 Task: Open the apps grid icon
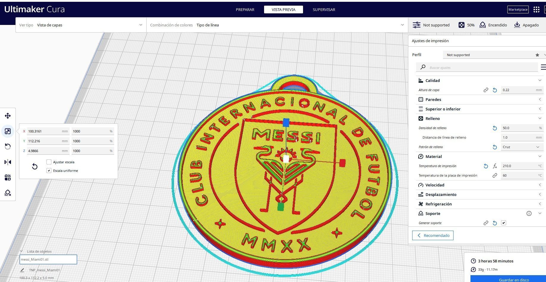tap(536, 9)
